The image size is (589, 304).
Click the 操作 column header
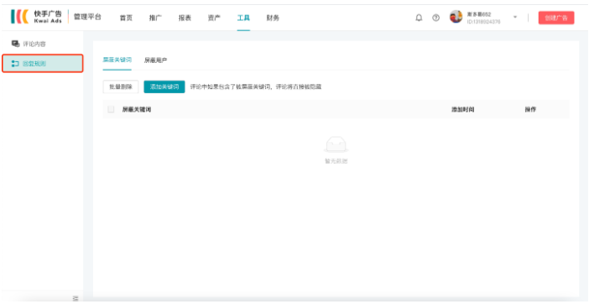coord(530,109)
